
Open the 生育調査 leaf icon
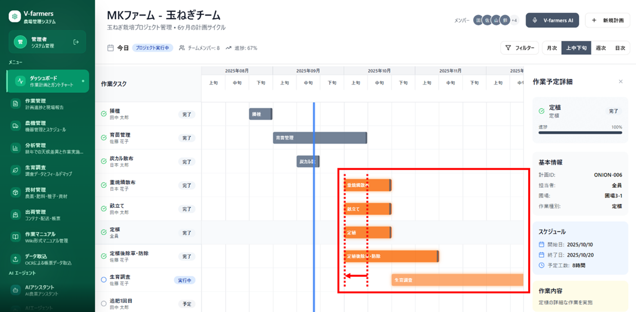tap(16, 170)
